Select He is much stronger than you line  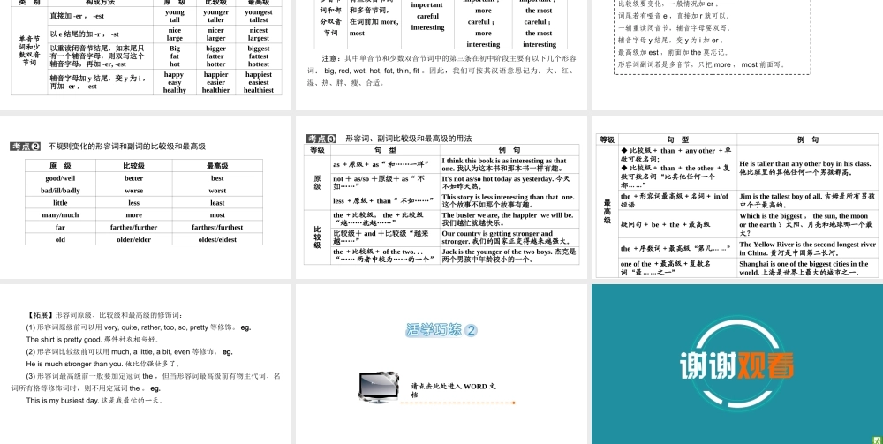coord(102,364)
